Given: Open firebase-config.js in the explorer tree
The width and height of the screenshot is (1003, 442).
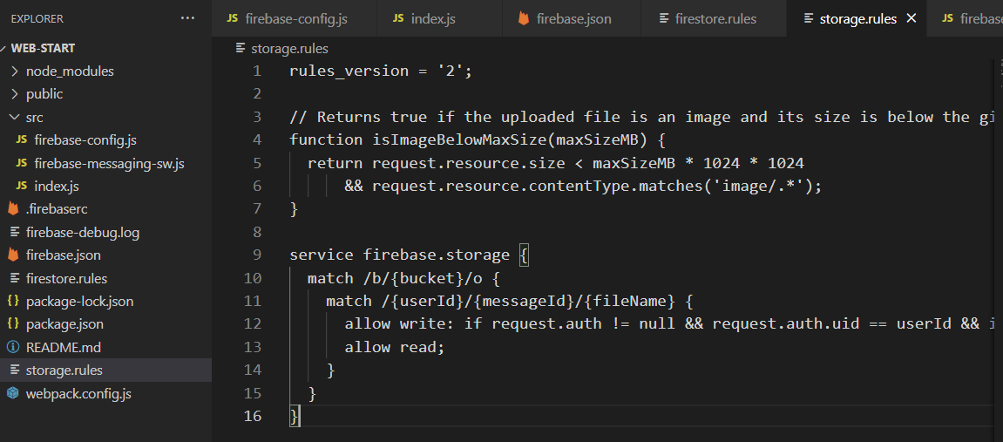Looking at the screenshot, I should 85,140.
